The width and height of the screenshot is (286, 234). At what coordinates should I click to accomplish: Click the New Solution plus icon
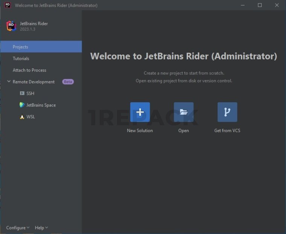pos(140,112)
